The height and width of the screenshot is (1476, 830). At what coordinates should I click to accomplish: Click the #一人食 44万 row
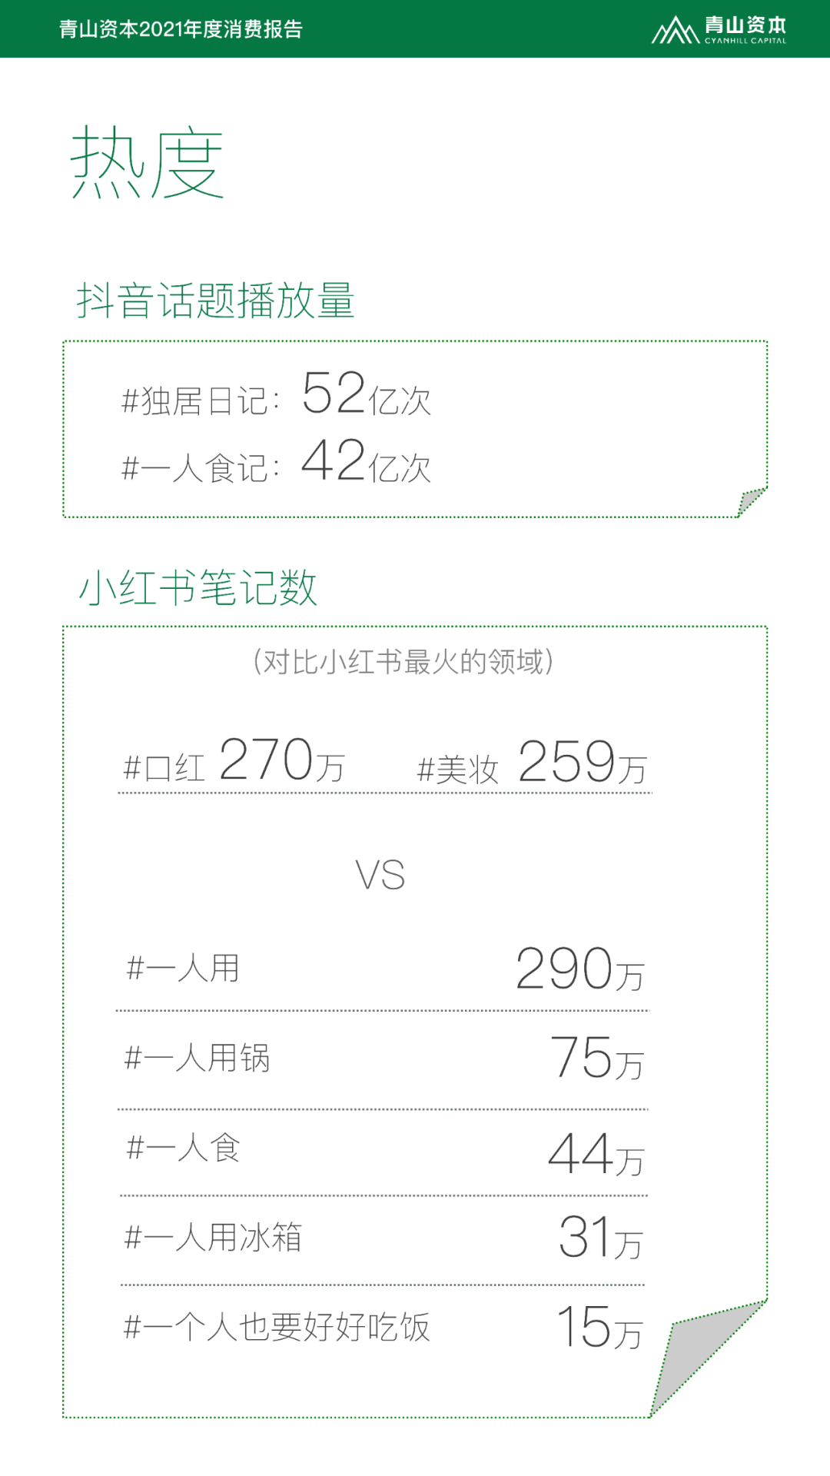[383, 1152]
